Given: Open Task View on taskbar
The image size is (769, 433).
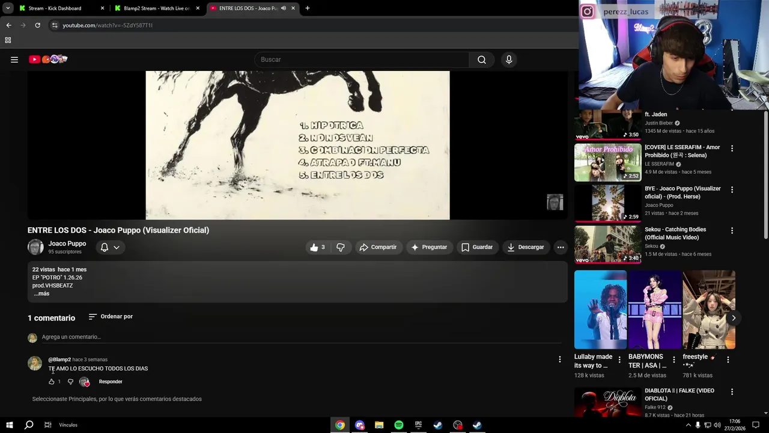Looking at the screenshot, I should 48,425.
